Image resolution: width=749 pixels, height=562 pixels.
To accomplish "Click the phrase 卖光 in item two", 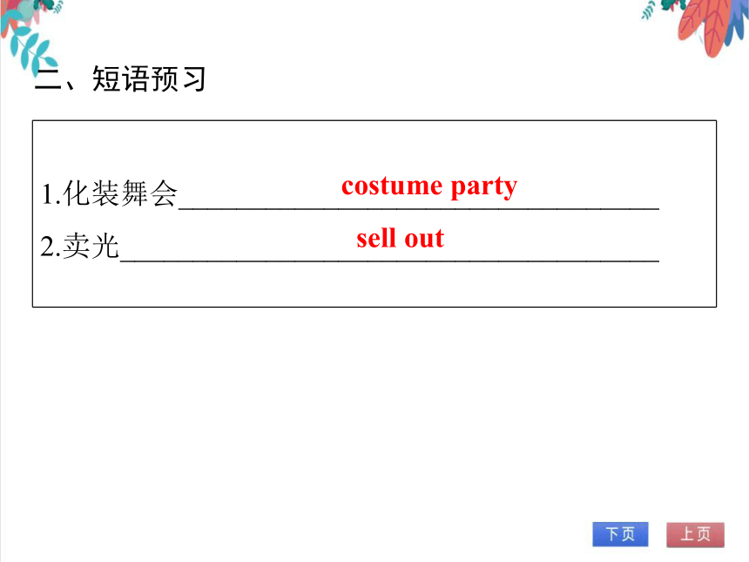I will [x=91, y=246].
